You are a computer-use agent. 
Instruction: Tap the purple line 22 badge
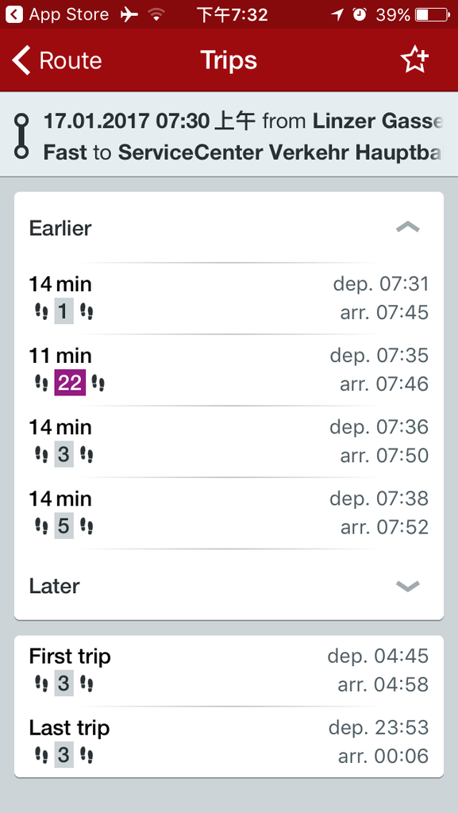point(70,383)
